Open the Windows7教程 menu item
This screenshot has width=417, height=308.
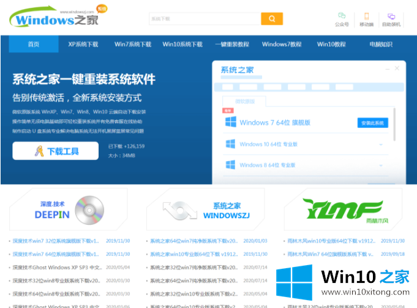tap(282, 44)
